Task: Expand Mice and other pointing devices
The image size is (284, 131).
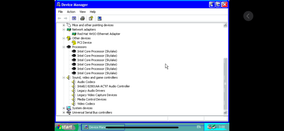Action: pos(64,25)
